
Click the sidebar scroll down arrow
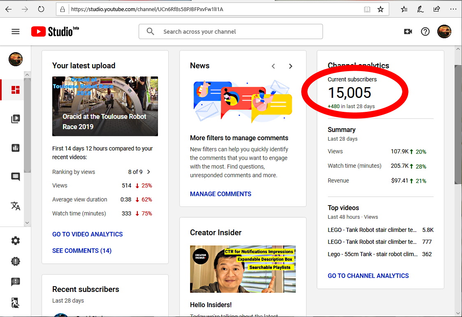pos(27,223)
